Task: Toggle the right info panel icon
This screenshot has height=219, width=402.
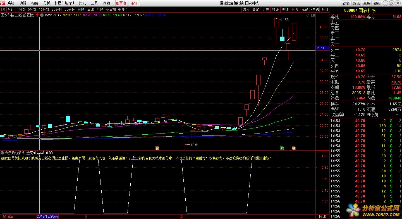Action: click(x=312, y=15)
